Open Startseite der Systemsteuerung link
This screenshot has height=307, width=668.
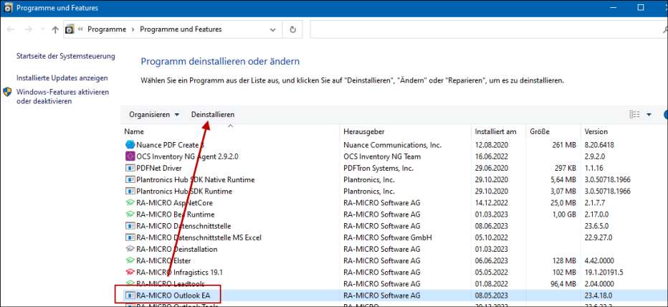click(65, 56)
